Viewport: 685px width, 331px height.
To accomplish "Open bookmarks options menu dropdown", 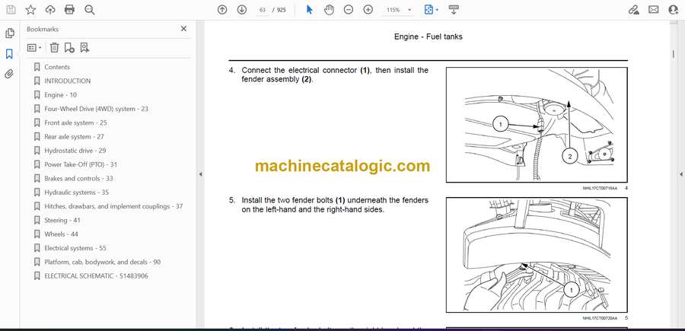I will pyautogui.click(x=34, y=47).
